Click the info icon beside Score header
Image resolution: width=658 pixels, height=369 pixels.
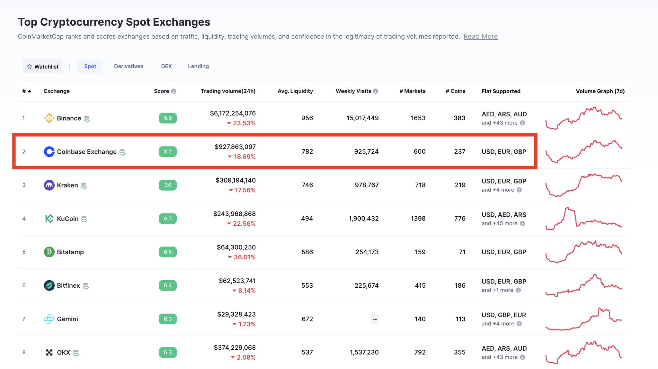[x=173, y=91]
